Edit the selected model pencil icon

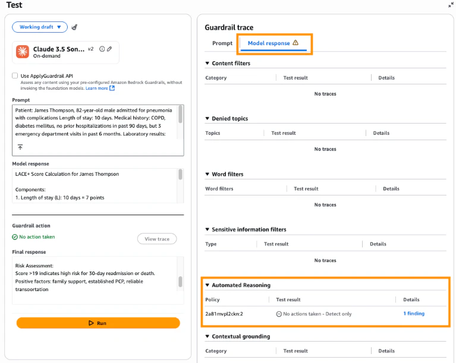(109, 49)
